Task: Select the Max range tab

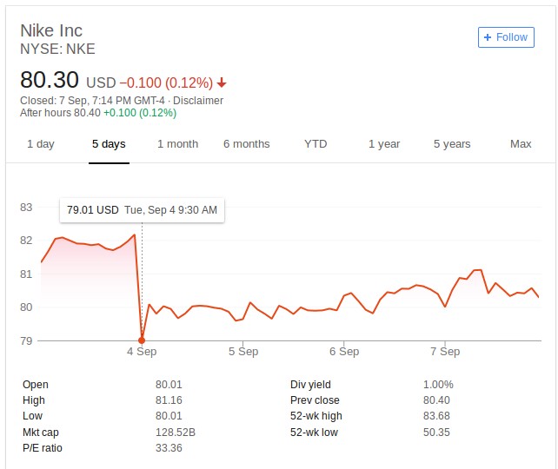Action: (521, 144)
